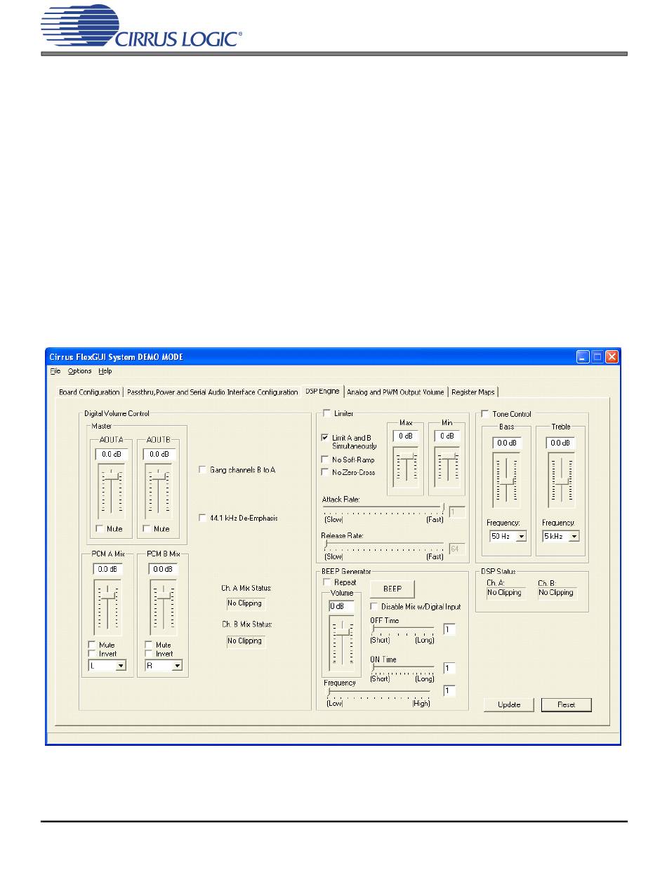Screen dimensions: 667x877
Task: Enable 44.1 kHz De-Emphasis
Action: [203, 518]
